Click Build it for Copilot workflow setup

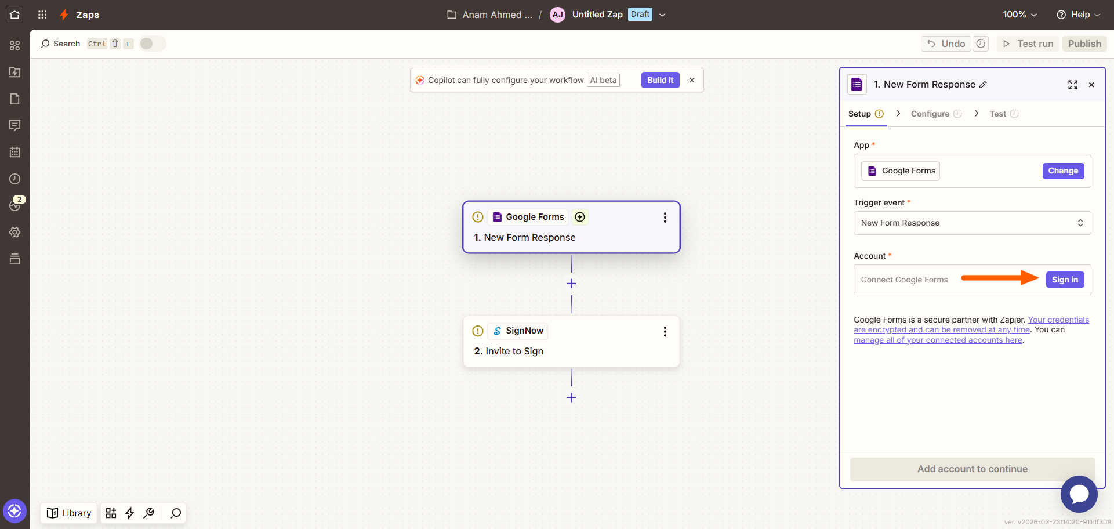660,80
